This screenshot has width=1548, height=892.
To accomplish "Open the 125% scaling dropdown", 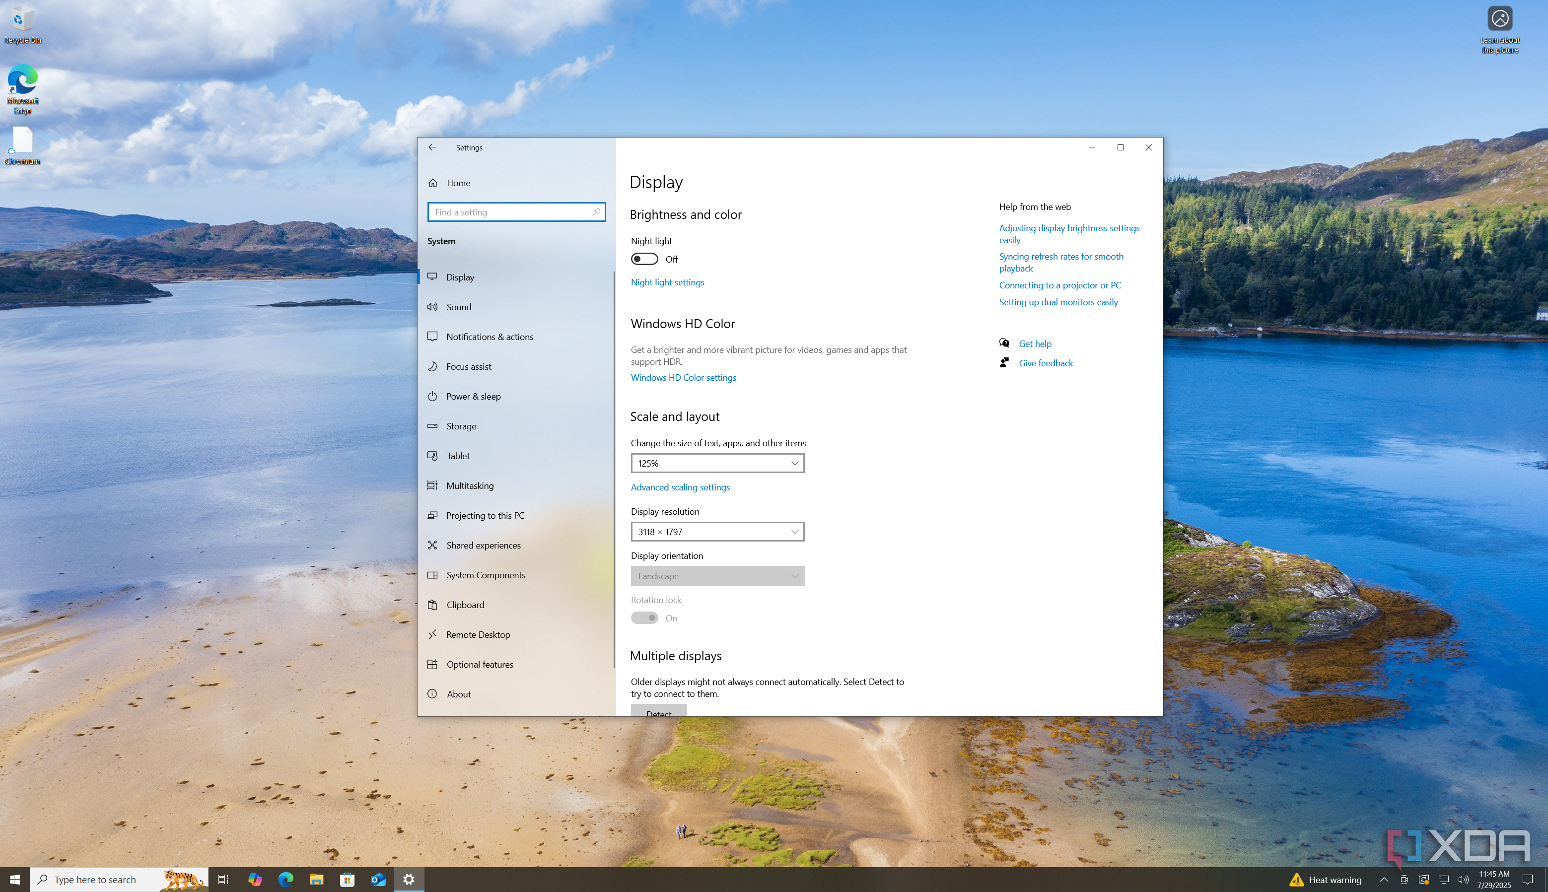I will coord(717,463).
